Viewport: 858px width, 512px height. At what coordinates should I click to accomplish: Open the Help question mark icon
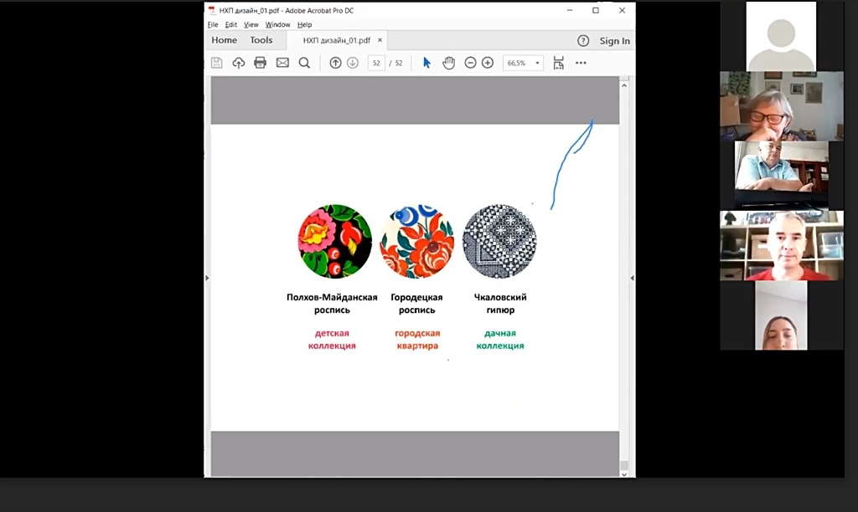tap(583, 41)
